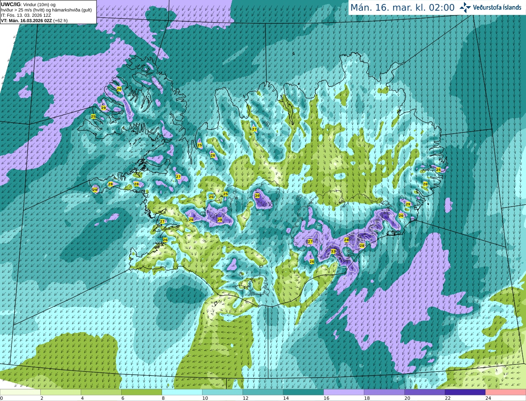The image size is (526, 401).
Task: Click the 6 label on the wind scale
Action: coord(123,398)
